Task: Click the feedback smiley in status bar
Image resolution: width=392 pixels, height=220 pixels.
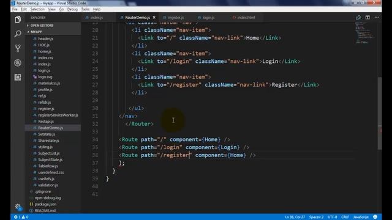Action: [375, 217]
